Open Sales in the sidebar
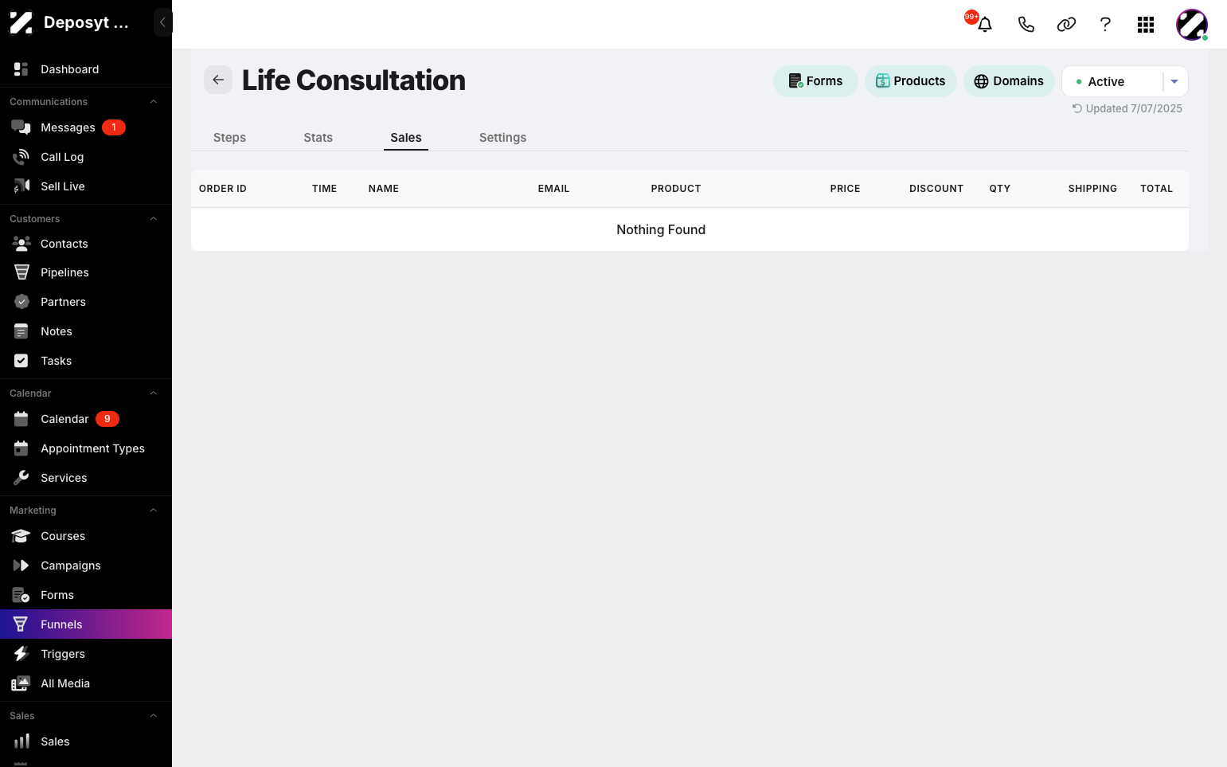Viewport: 1227px width, 767px height. (86, 742)
